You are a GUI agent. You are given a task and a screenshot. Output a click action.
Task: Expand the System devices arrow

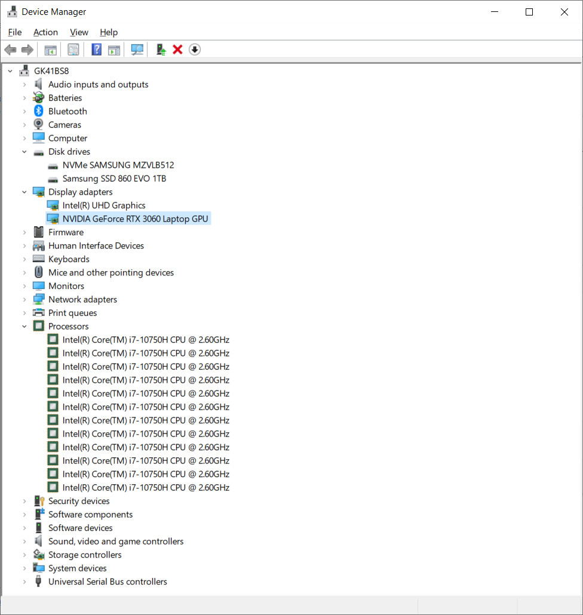coord(24,568)
